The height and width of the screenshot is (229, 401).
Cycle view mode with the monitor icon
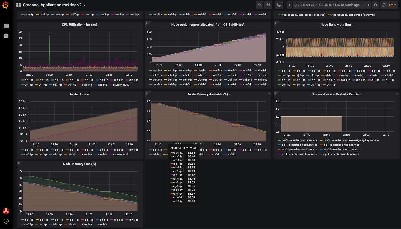[279, 5]
